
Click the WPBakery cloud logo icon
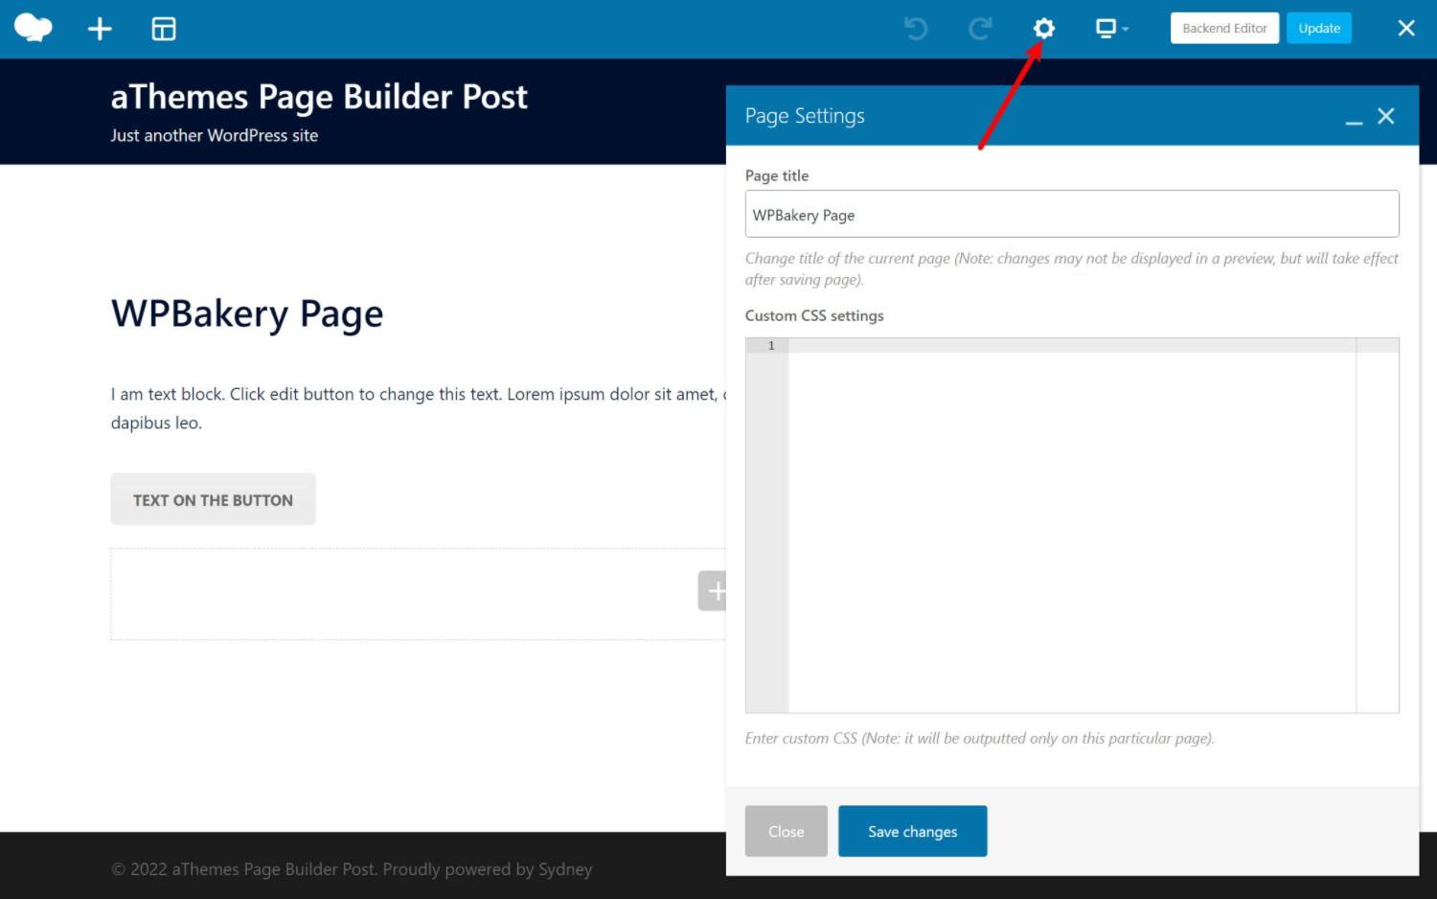33,28
